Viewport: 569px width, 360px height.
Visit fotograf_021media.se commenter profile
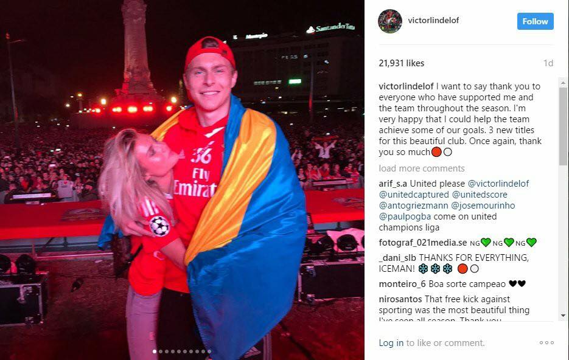(x=423, y=243)
